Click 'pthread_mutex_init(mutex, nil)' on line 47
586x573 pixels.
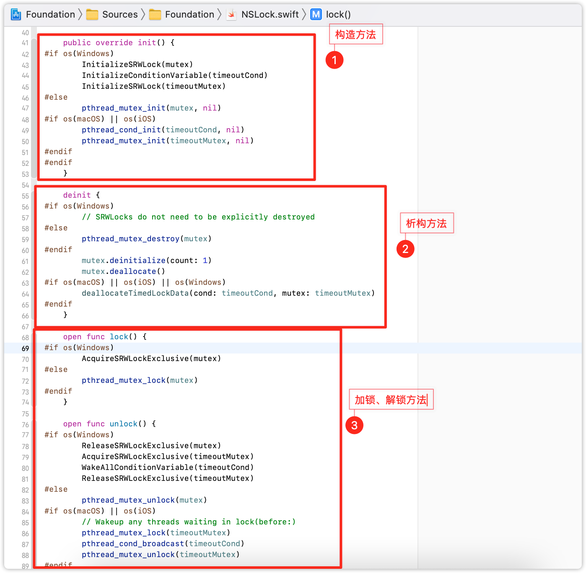[x=151, y=108]
